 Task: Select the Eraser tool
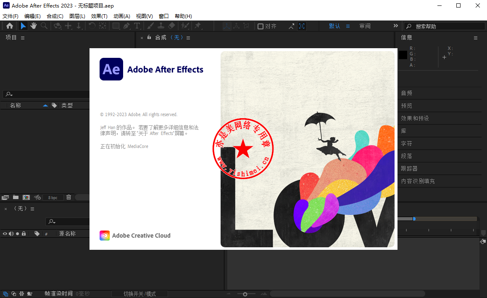171,26
